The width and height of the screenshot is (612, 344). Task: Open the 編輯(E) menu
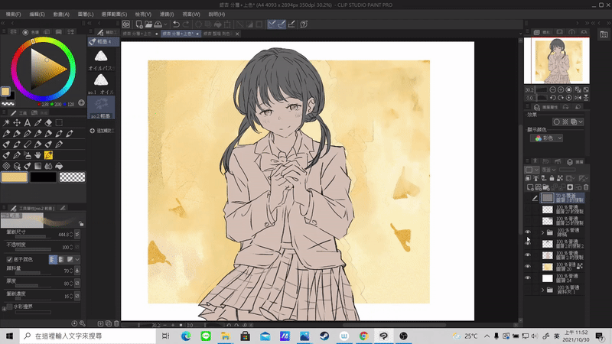pos(37,14)
